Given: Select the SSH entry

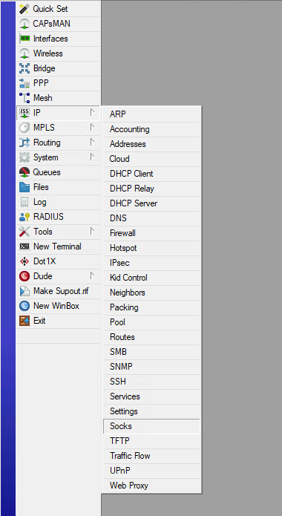Looking at the screenshot, I should point(151,382).
